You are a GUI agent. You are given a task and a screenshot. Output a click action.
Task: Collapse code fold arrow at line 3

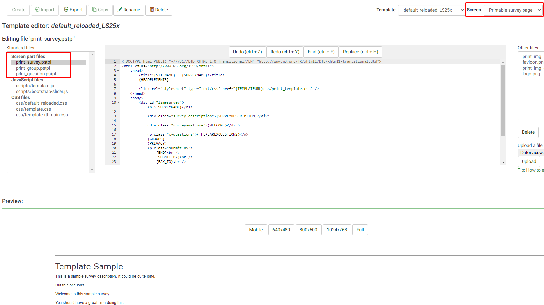tap(118, 71)
